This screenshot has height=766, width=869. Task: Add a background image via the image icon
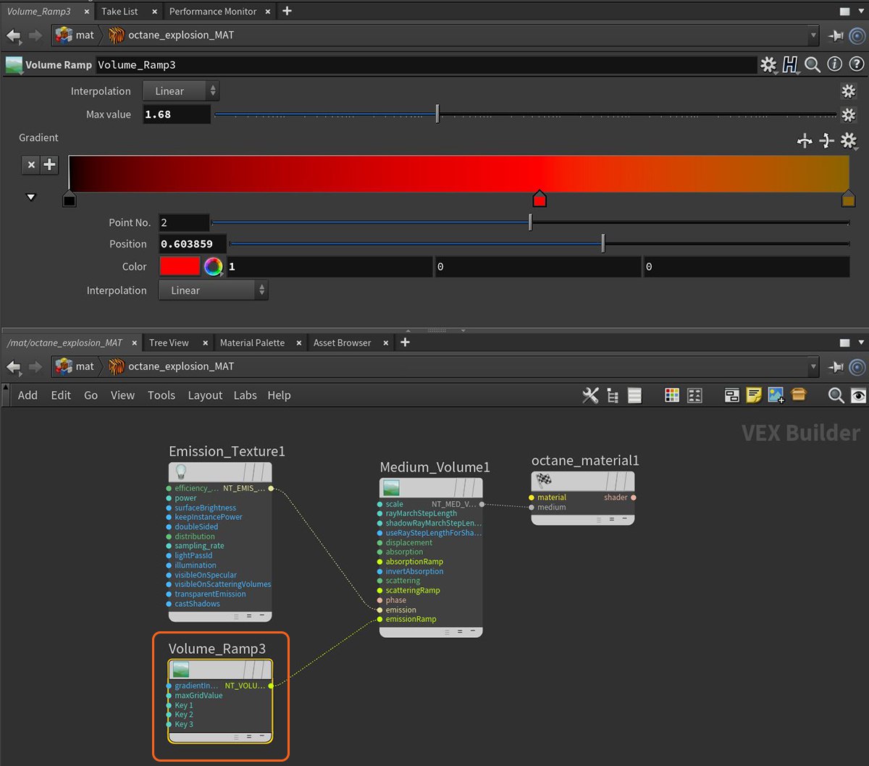tap(776, 395)
